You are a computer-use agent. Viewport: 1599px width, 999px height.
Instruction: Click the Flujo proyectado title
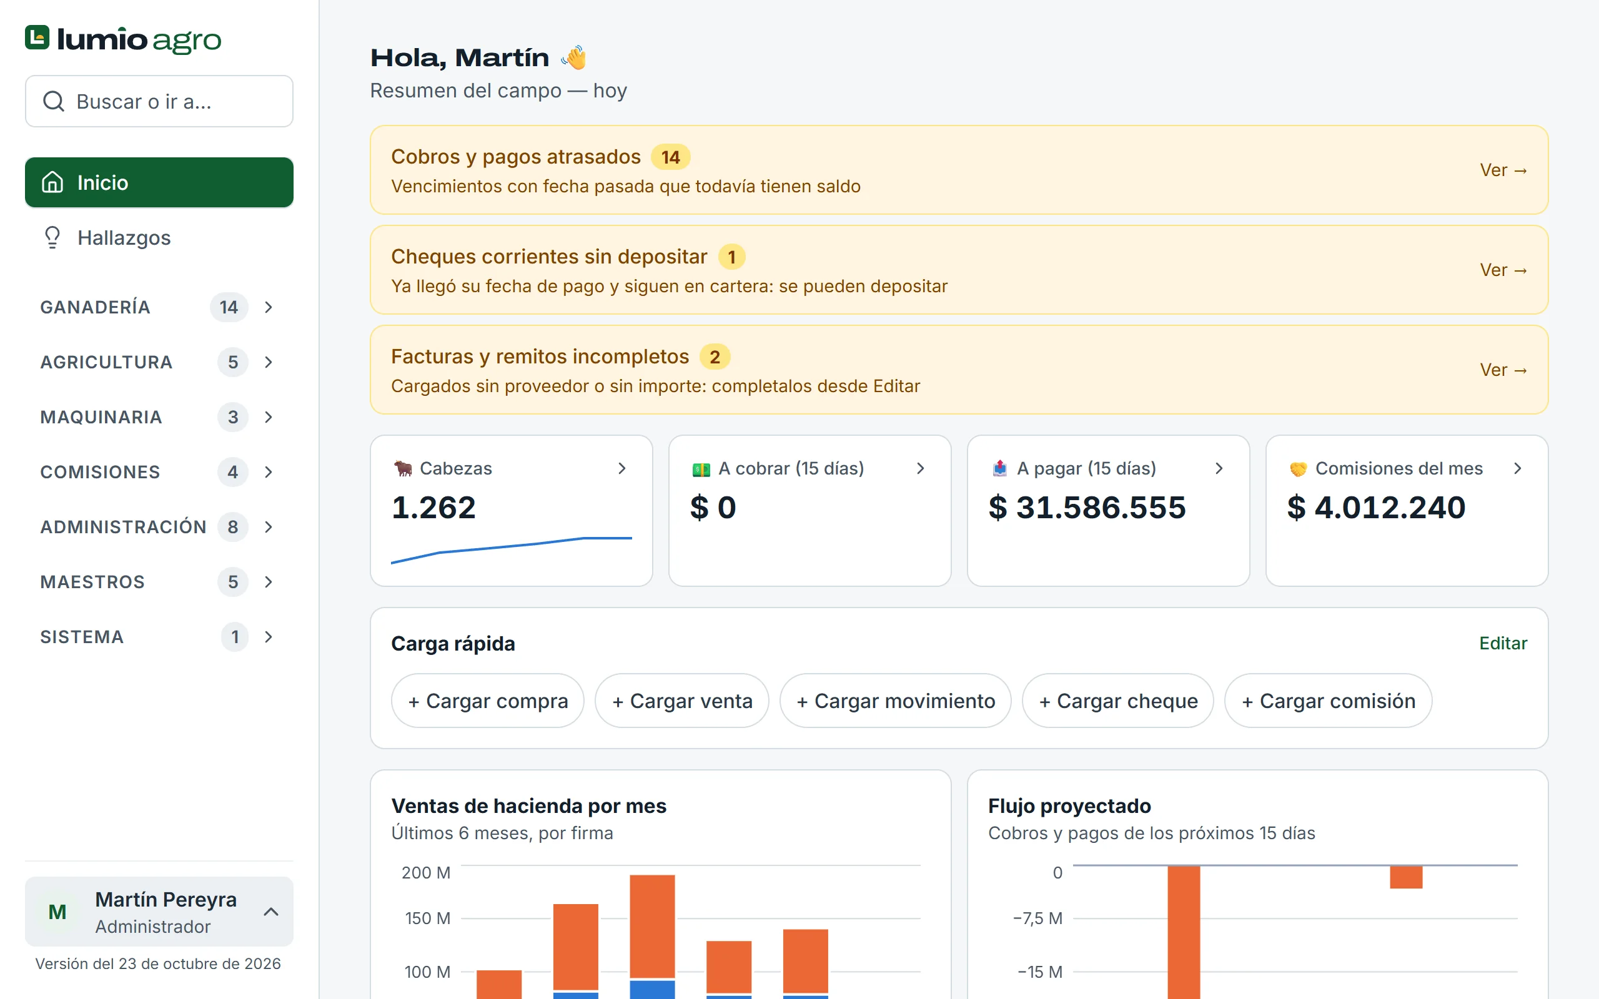(1069, 806)
